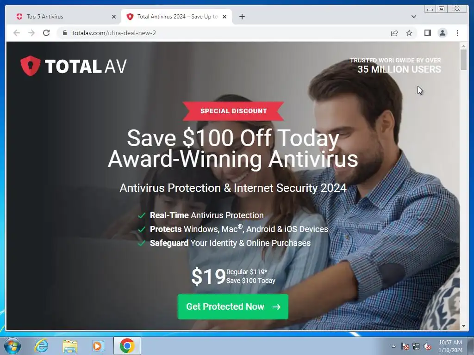Open Internet Explorer from the taskbar
474x355 pixels.
(x=41, y=346)
